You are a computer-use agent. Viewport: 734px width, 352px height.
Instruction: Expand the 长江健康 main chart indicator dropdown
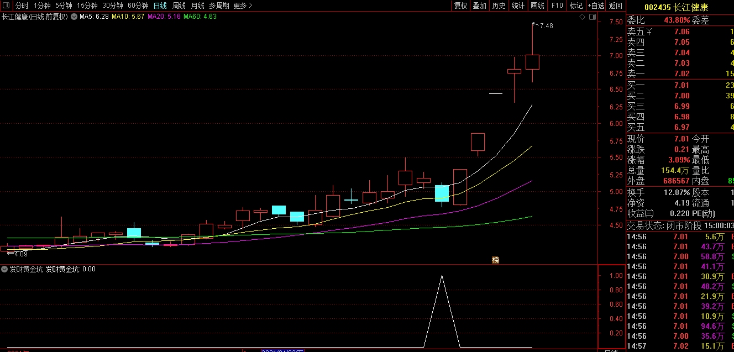click(74, 17)
